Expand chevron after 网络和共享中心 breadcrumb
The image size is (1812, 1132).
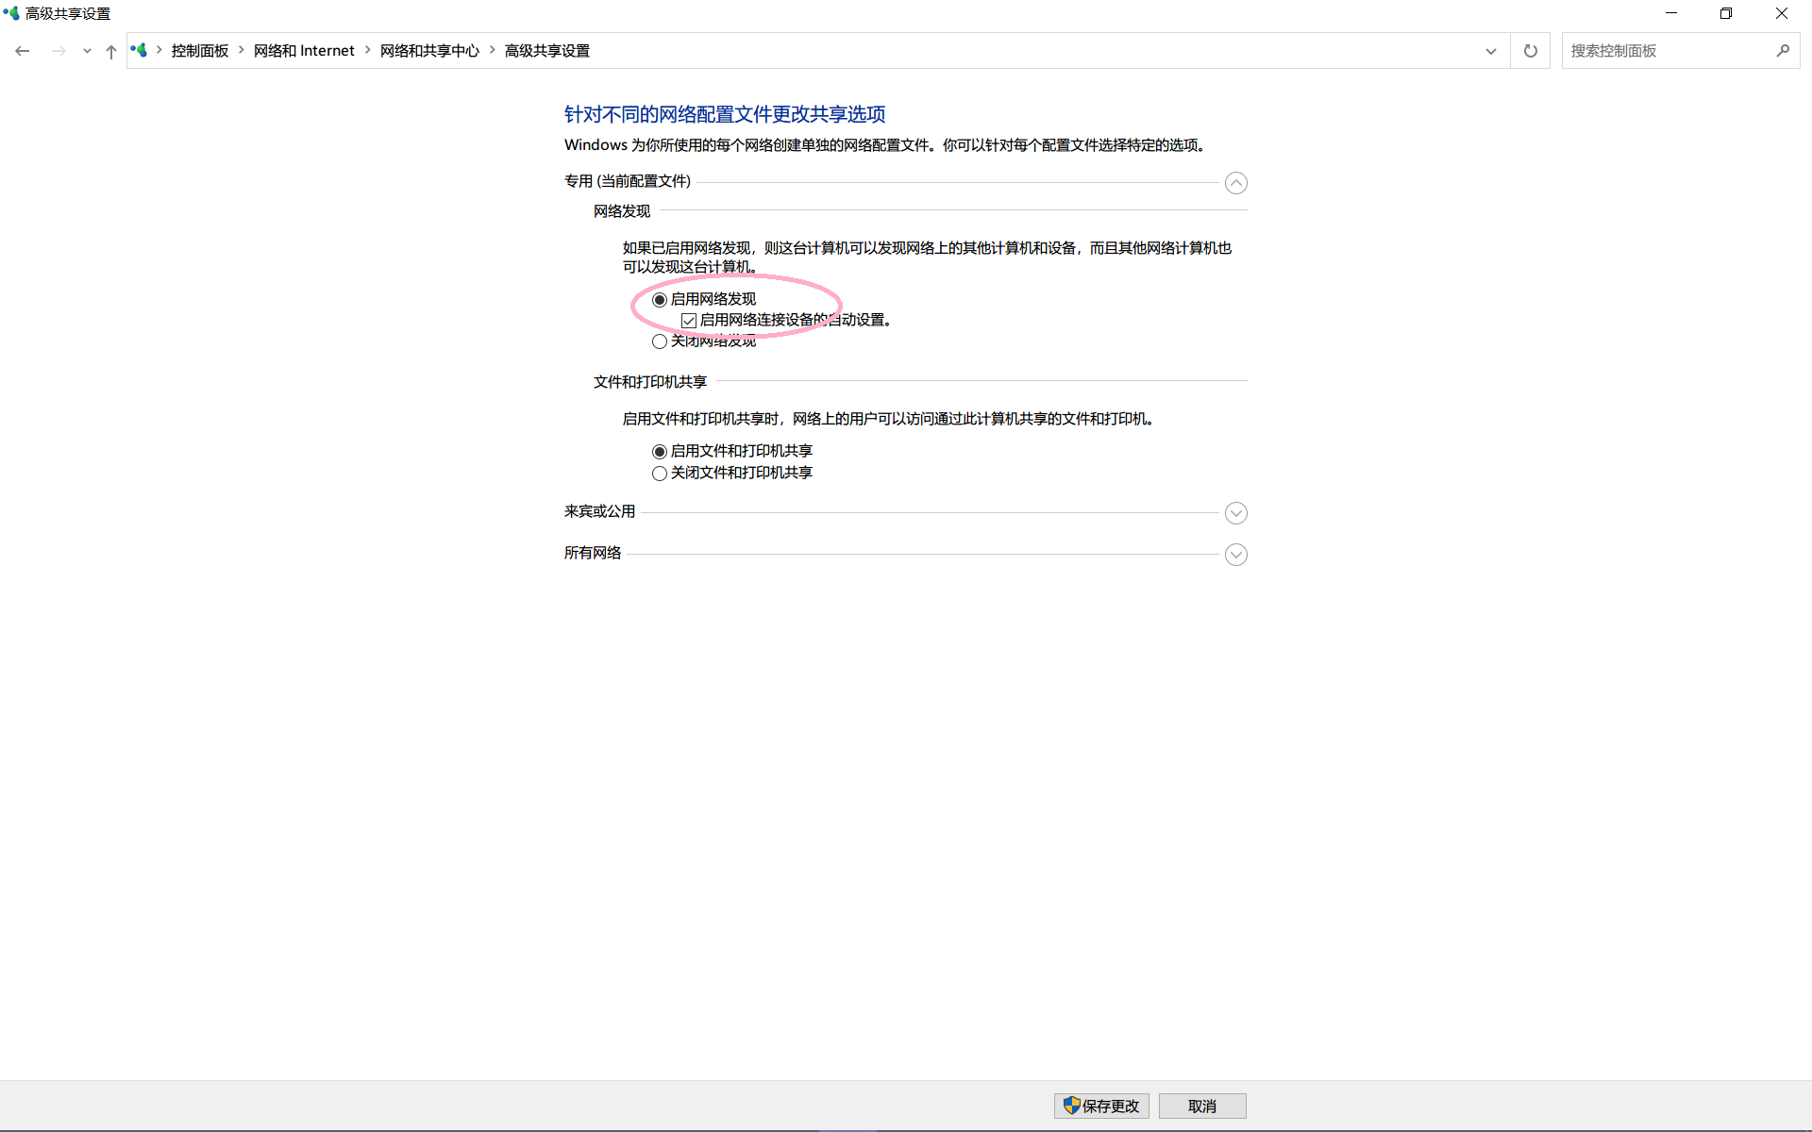pos(492,51)
